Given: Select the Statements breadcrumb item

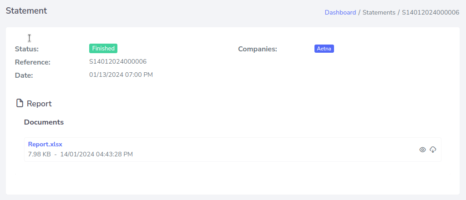Looking at the screenshot, I should (379, 12).
